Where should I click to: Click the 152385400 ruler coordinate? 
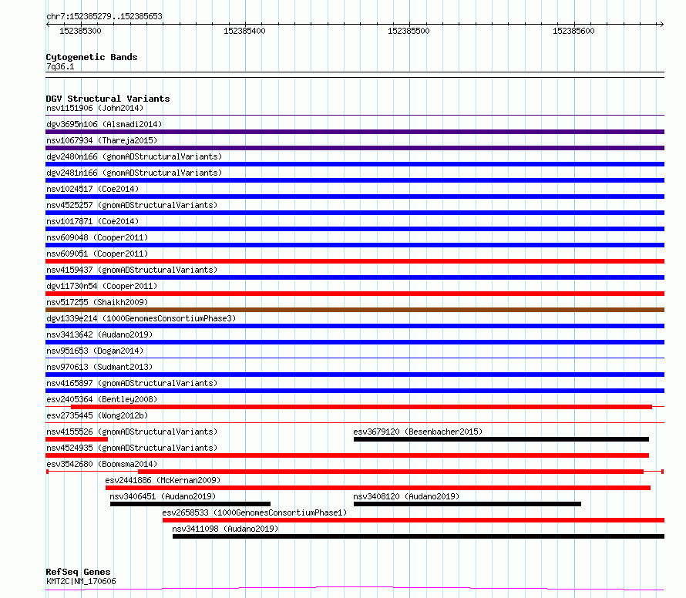244,31
